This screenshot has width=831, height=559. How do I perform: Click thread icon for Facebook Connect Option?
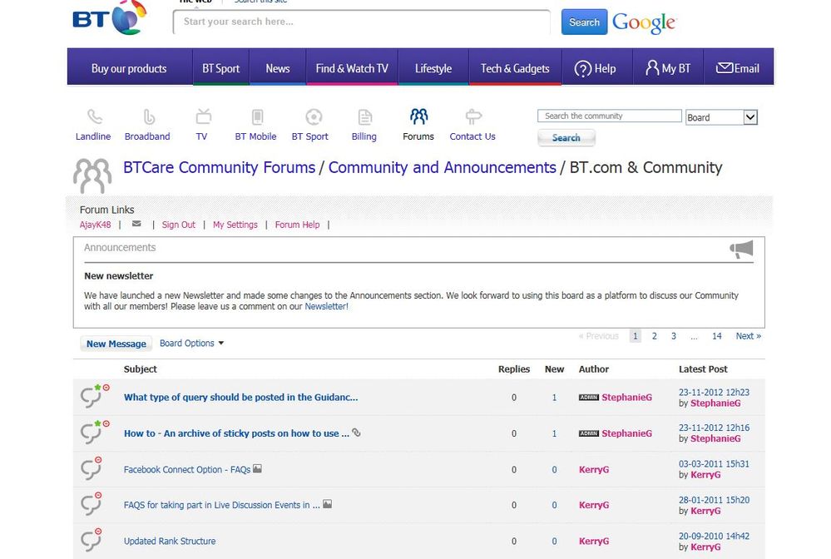(x=92, y=467)
